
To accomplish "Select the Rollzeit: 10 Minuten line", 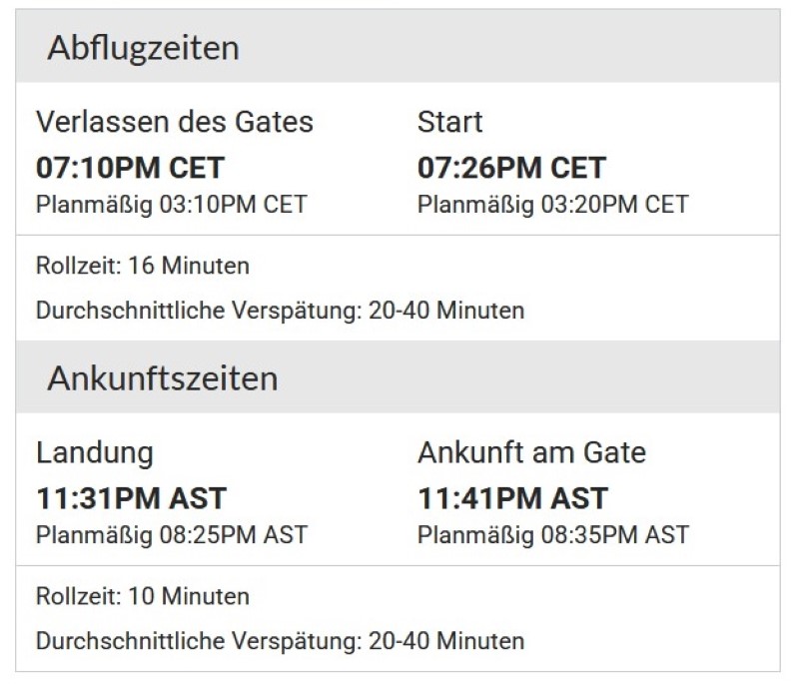I will (143, 597).
